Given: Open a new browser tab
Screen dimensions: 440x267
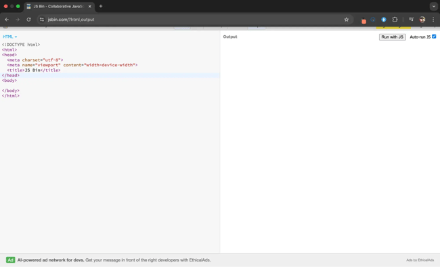Looking at the screenshot, I should pos(101,6).
